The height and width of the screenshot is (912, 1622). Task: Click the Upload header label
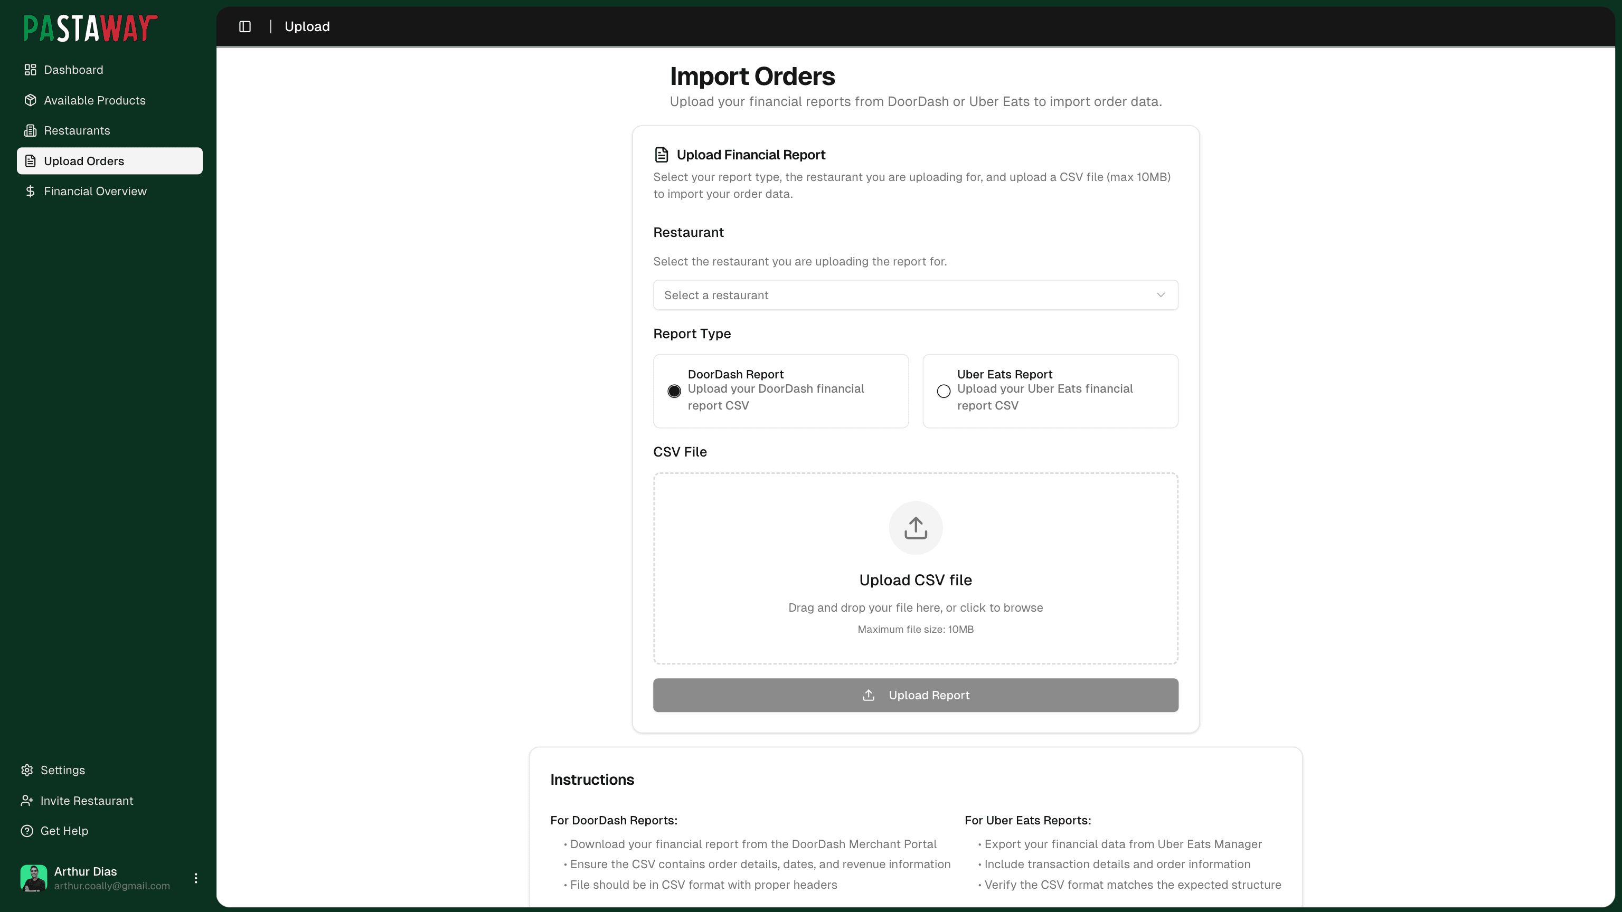point(307,26)
